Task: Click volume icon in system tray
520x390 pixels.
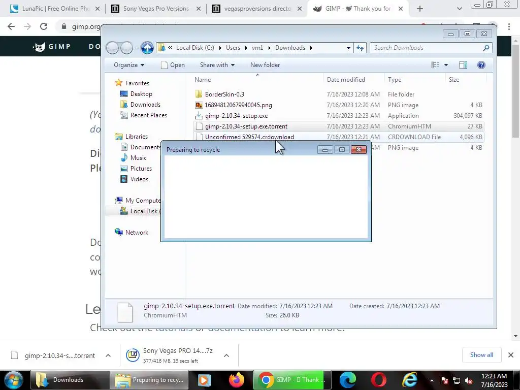Action: 469,380
